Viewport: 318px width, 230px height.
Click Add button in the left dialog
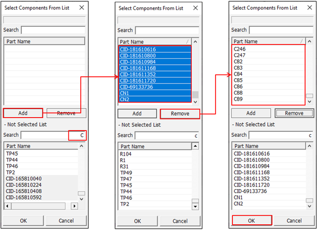coord(23,113)
